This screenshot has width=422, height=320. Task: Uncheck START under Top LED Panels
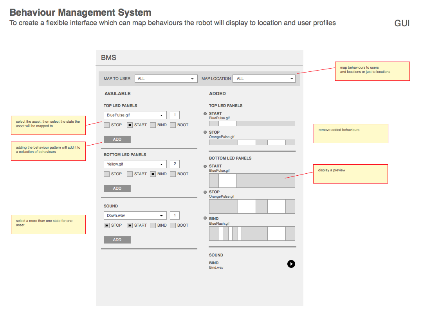(130, 125)
